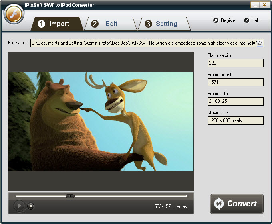
Task: Click the File name label
Action: [17, 43]
